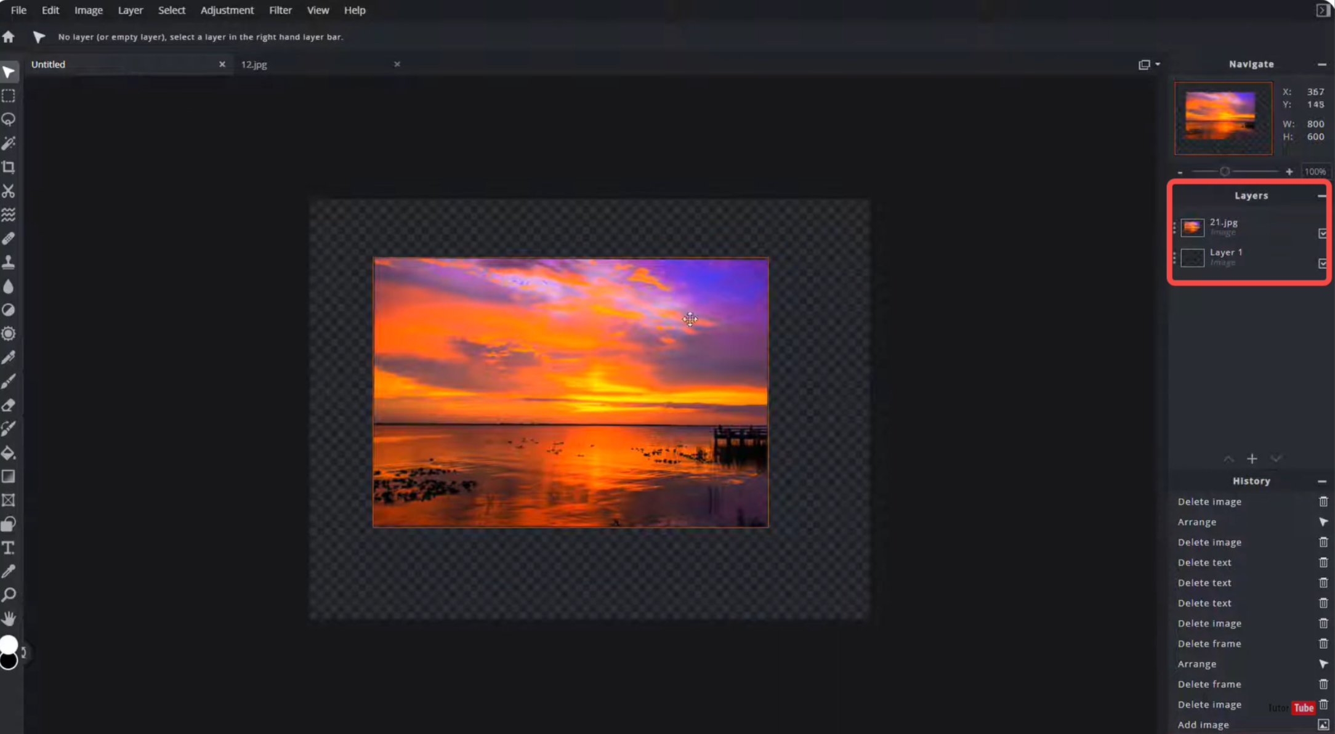Open the Adjustment menu
1335x734 pixels.
(227, 10)
